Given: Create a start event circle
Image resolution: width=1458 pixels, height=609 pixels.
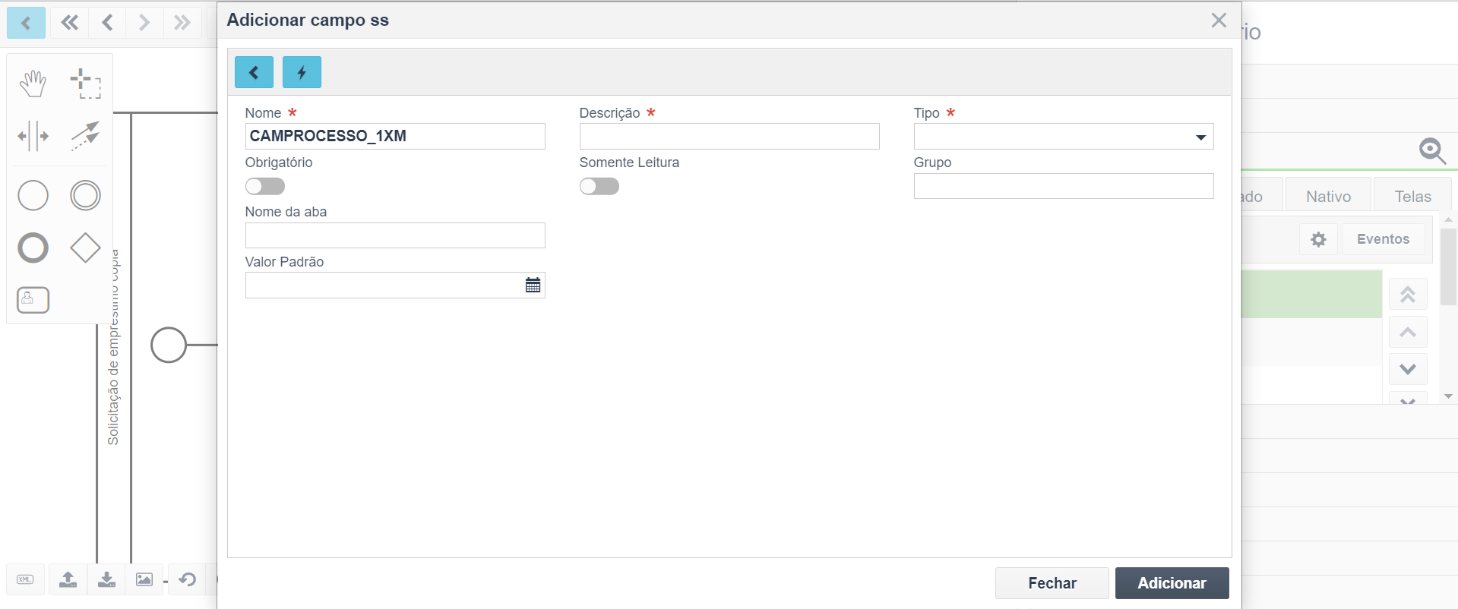Looking at the screenshot, I should point(33,195).
